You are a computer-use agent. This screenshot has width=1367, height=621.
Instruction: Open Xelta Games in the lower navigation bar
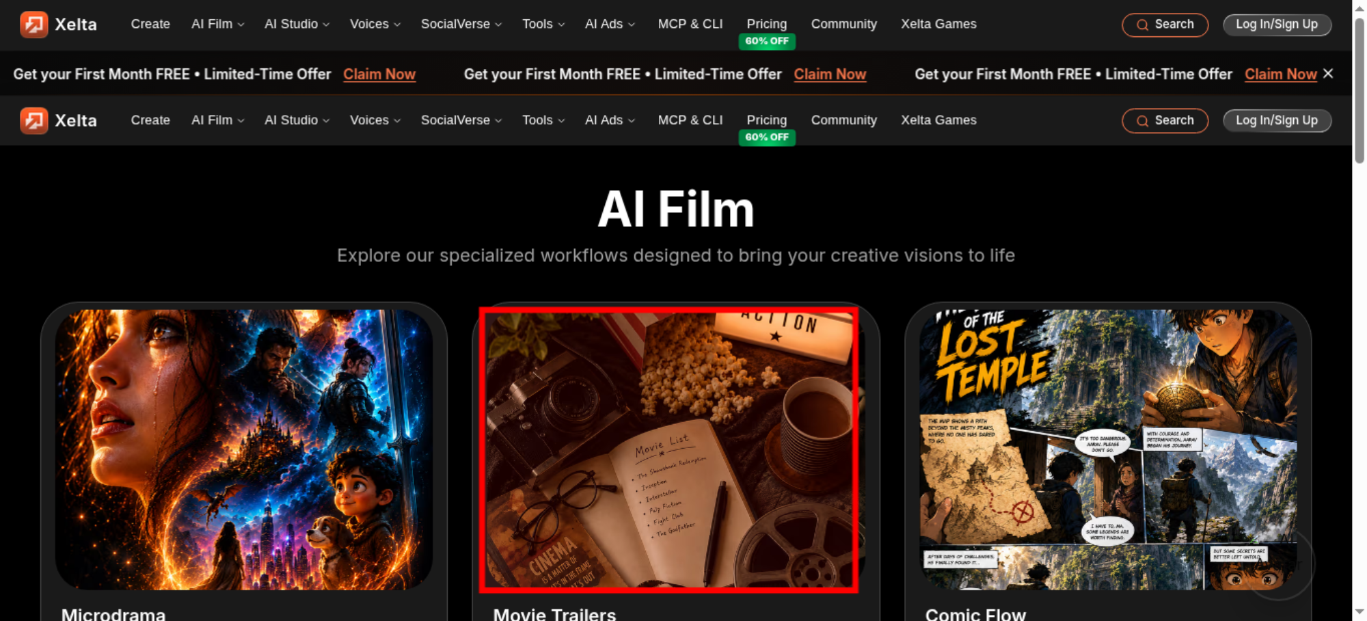coord(938,120)
